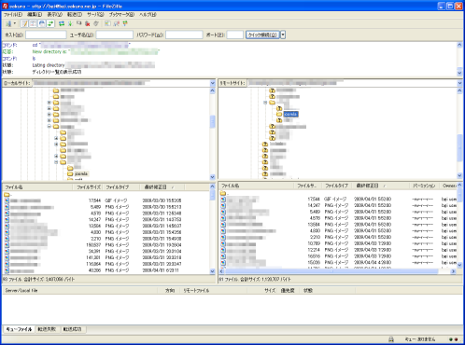Viewport: 465px width, 345px height.
Task: Toggle message log display toolbar button
Action: click(24, 23)
